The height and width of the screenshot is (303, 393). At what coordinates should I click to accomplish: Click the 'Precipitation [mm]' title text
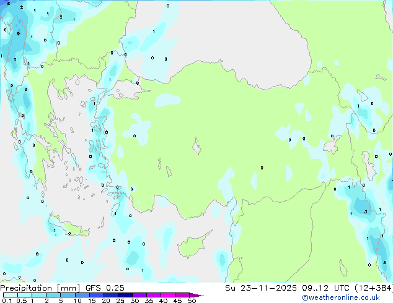coord(40,288)
